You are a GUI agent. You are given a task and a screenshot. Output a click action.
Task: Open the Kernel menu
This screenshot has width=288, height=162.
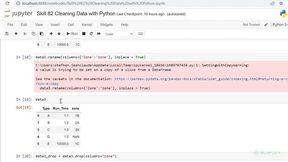pyautogui.click(x=87, y=25)
